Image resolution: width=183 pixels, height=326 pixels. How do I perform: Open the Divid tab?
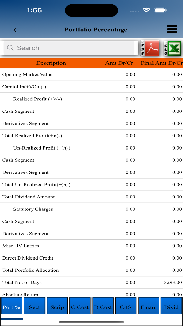(x=172, y=307)
